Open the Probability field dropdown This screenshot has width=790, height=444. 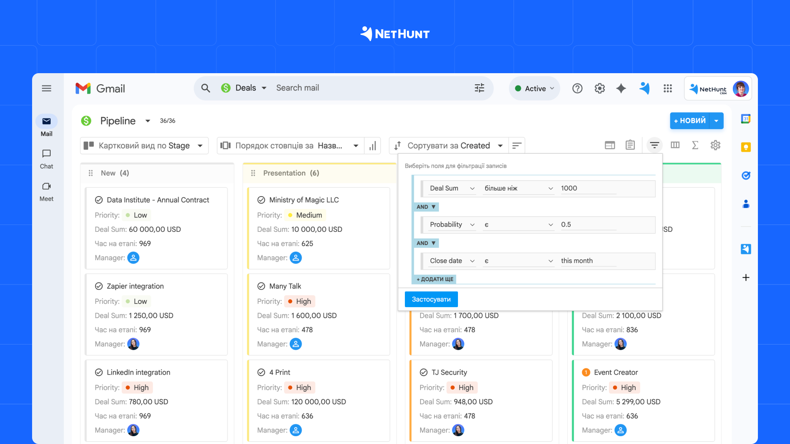click(x=451, y=224)
